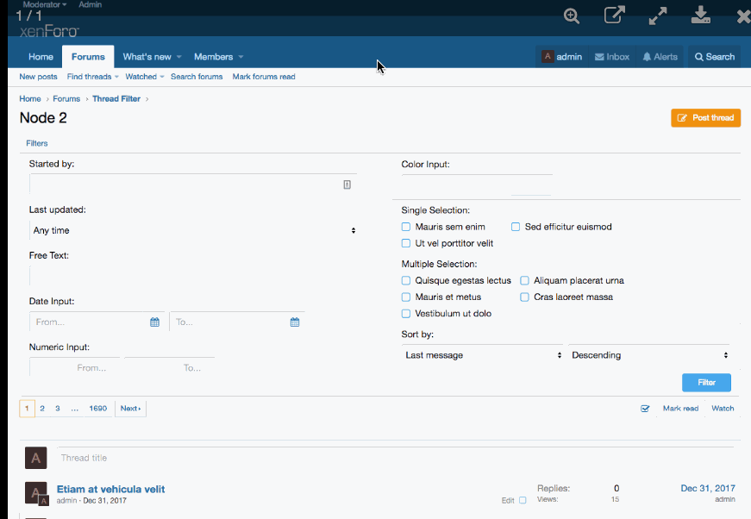The image size is (751, 519).
Task: Open the Last message sort dropdown
Action: click(482, 355)
